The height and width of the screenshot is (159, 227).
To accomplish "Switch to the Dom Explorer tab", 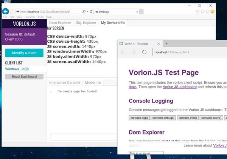I will [60, 23].
